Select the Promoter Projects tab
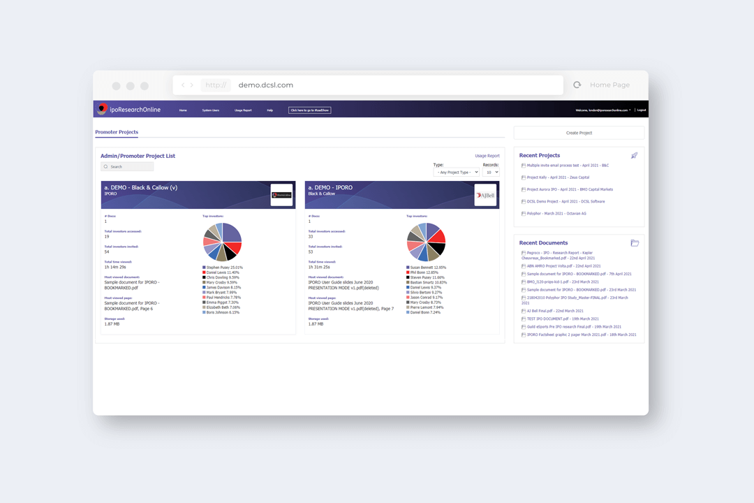 [x=117, y=132]
